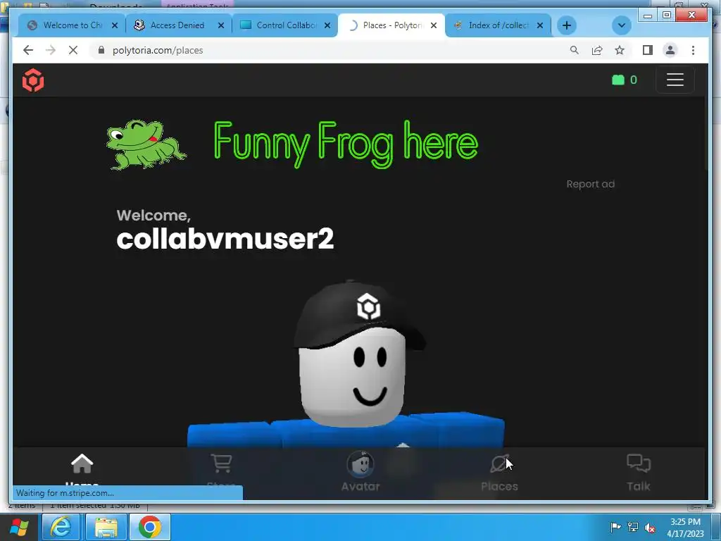Close the Index of /collect tab

tap(540, 25)
